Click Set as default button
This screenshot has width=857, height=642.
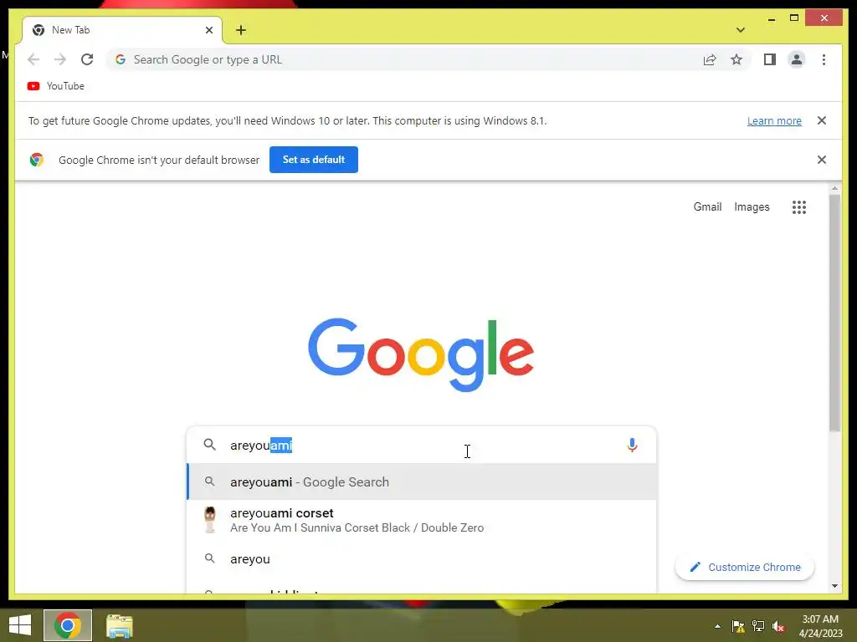pos(314,160)
